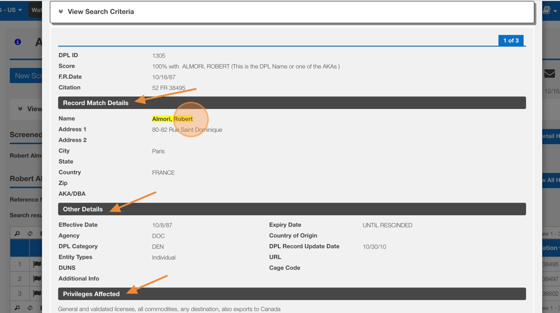Click F.R. Date value 10/16/87

coord(164,77)
